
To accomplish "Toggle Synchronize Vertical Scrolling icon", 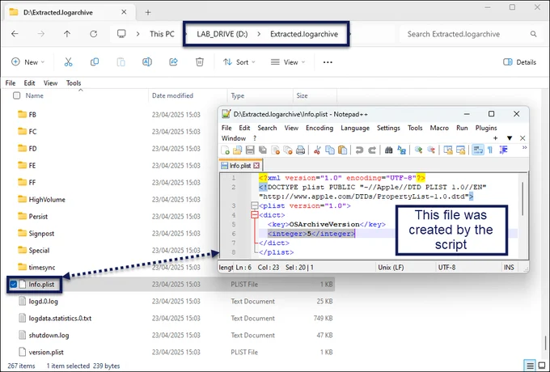I will coord(448,150).
